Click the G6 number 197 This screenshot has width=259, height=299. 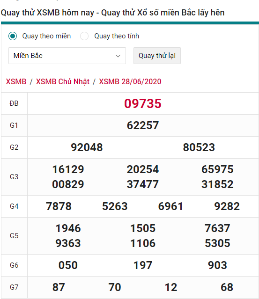(x=143, y=265)
